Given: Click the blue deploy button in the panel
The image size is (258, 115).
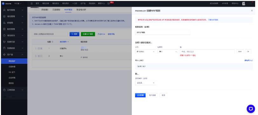Looking at the screenshot, I should (x=140, y=95).
